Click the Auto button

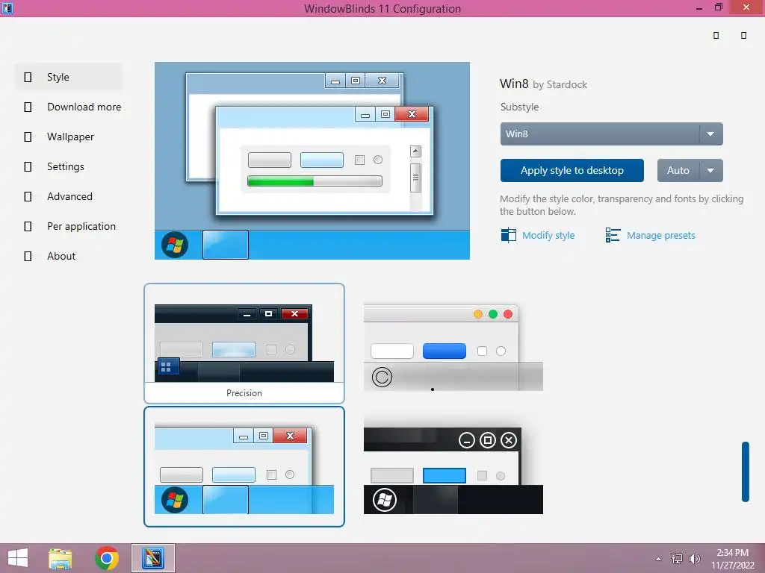coord(678,171)
